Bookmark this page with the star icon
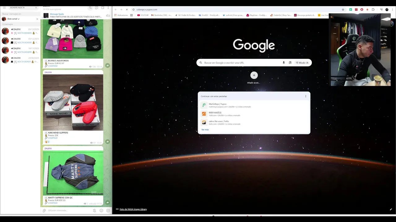The height and width of the screenshot is (222, 396). point(343,10)
